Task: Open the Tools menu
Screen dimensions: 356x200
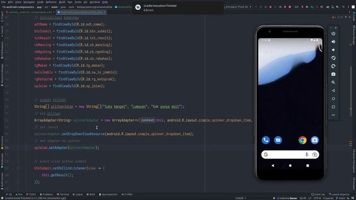Action: tap(78, 2)
